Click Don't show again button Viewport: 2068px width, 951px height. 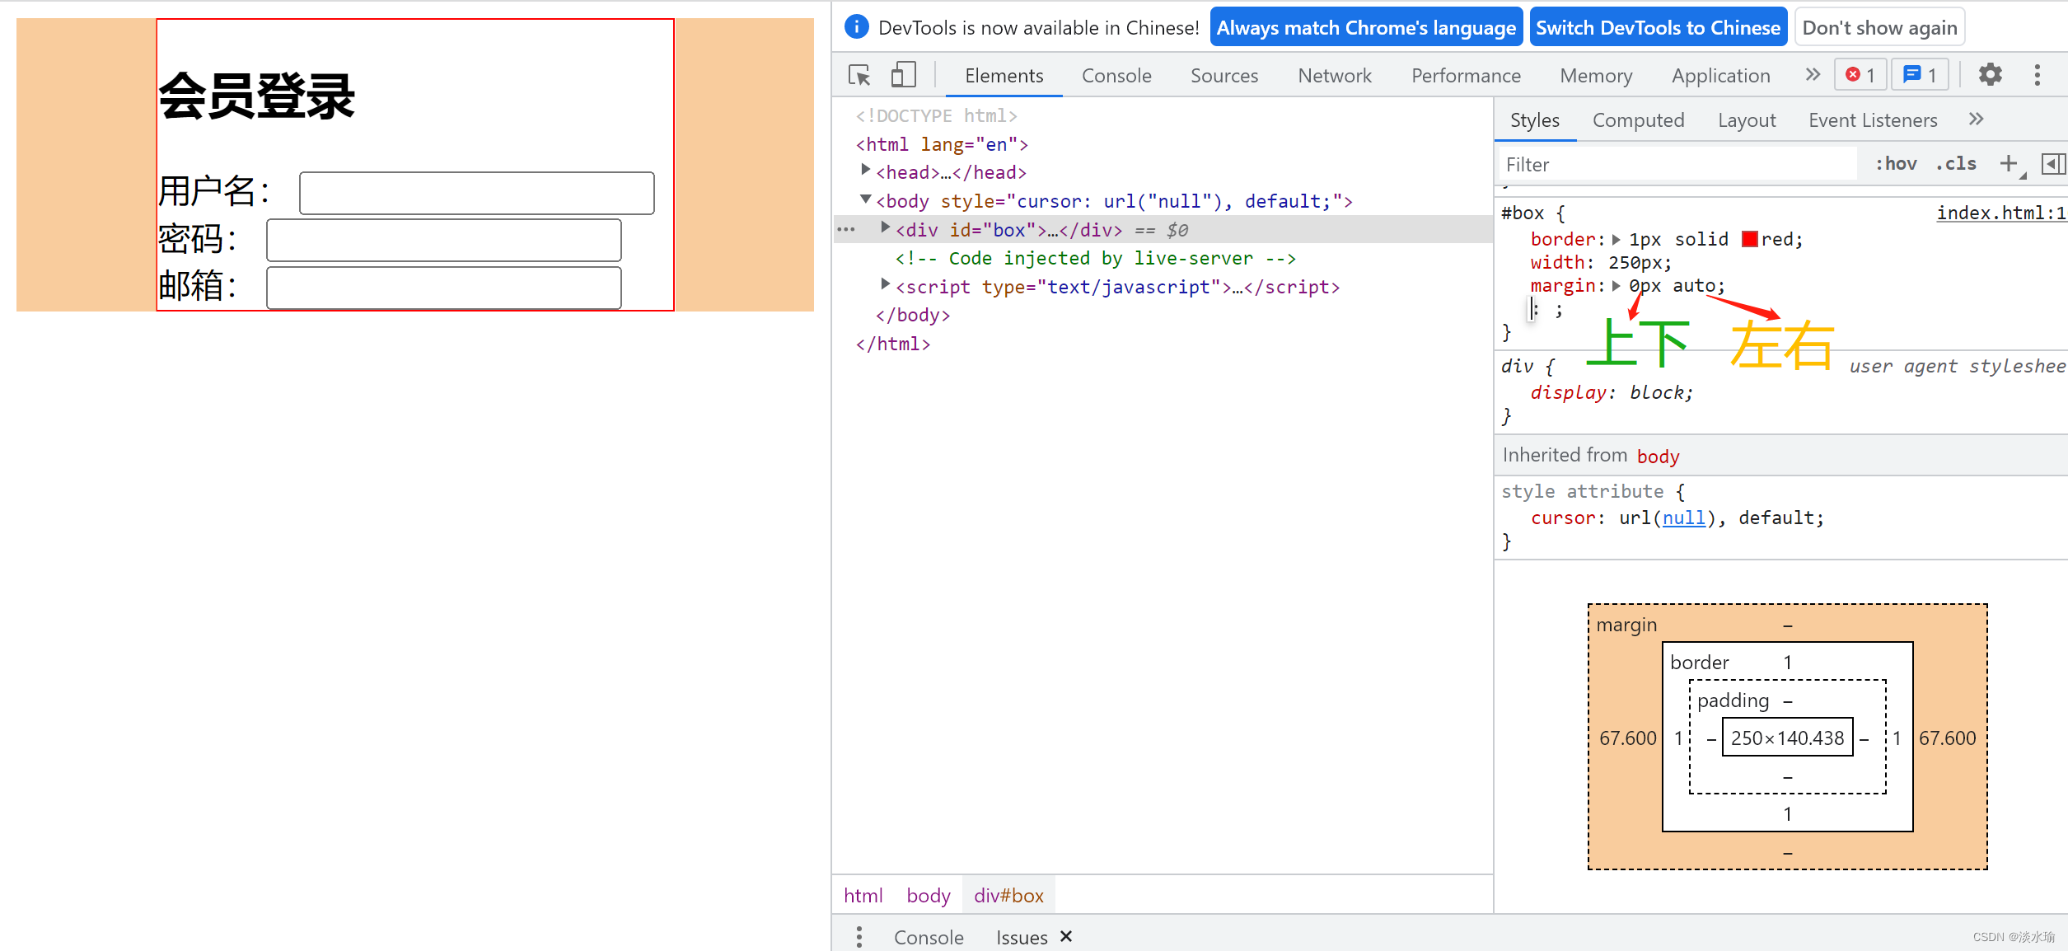click(x=1879, y=27)
